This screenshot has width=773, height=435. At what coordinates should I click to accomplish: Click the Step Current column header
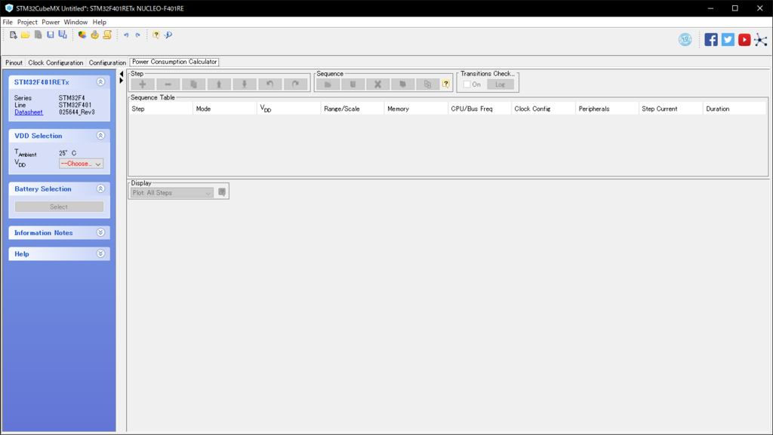[x=670, y=109]
